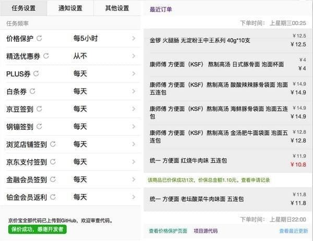Open 项目源代码 link
Viewport: 313px width, 241px height.
[x=206, y=231]
